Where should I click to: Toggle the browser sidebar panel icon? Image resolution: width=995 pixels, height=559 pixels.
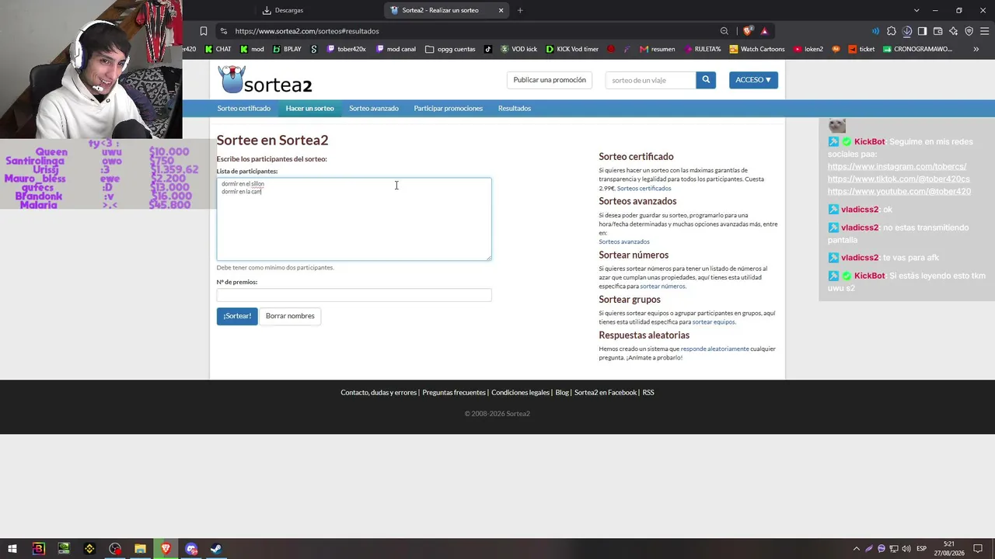[923, 31]
